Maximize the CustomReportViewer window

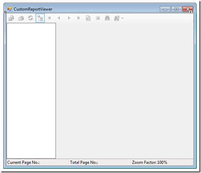pyautogui.click(x=177, y=9)
